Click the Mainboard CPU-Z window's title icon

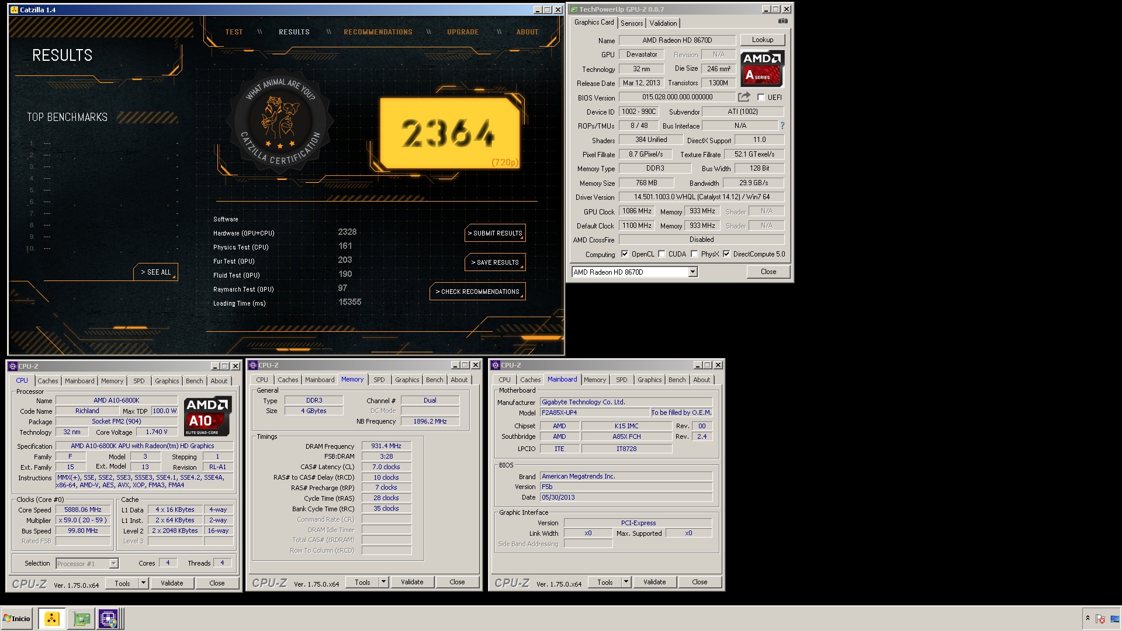coord(496,365)
